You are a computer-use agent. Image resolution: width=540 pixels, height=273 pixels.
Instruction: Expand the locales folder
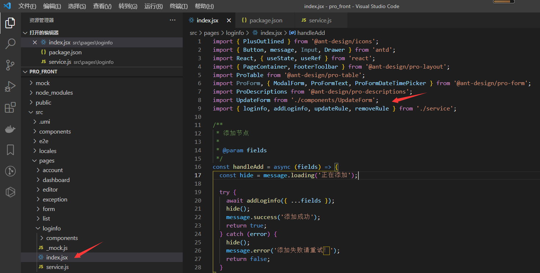click(x=102, y=151)
